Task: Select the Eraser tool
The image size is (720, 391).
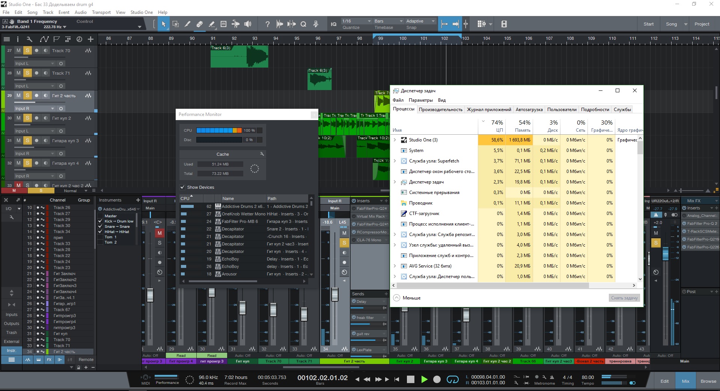Action: coord(199,24)
